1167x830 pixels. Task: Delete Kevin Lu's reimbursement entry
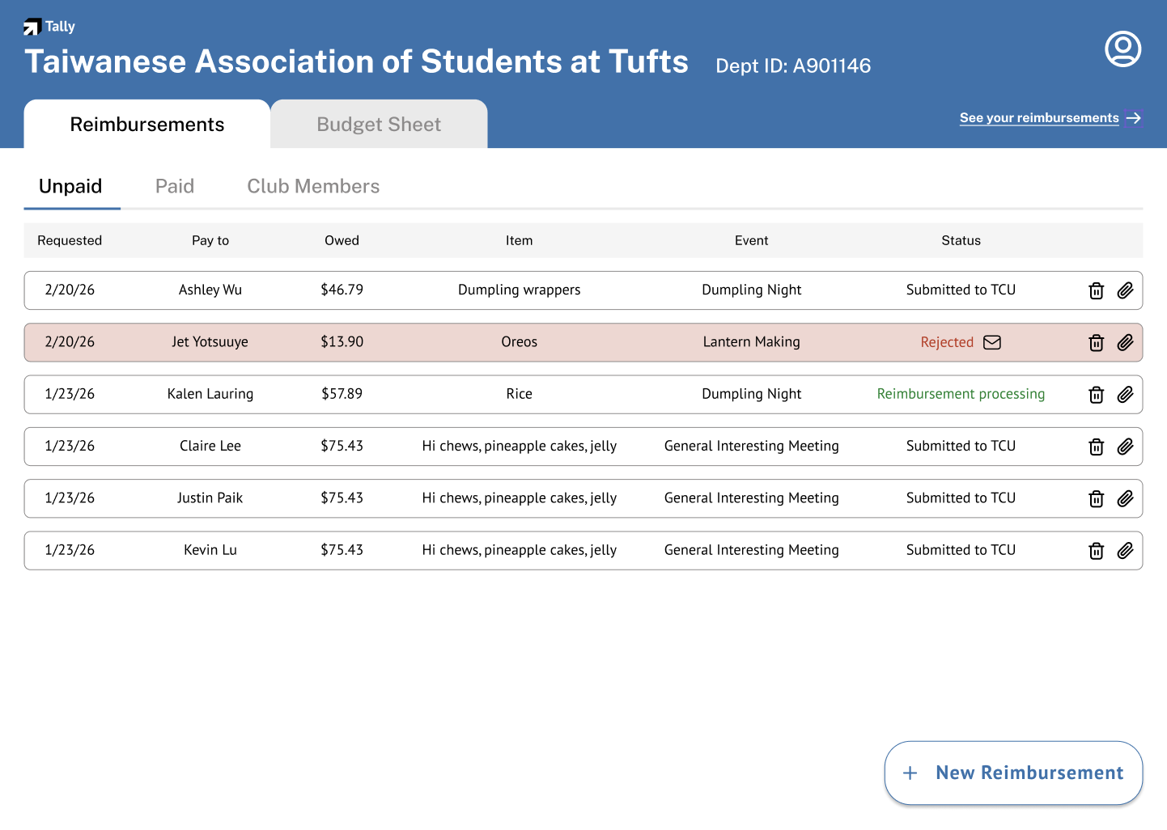[1096, 551]
